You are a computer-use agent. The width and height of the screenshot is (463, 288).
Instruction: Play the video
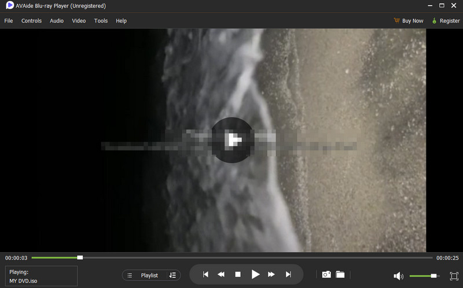pos(255,275)
